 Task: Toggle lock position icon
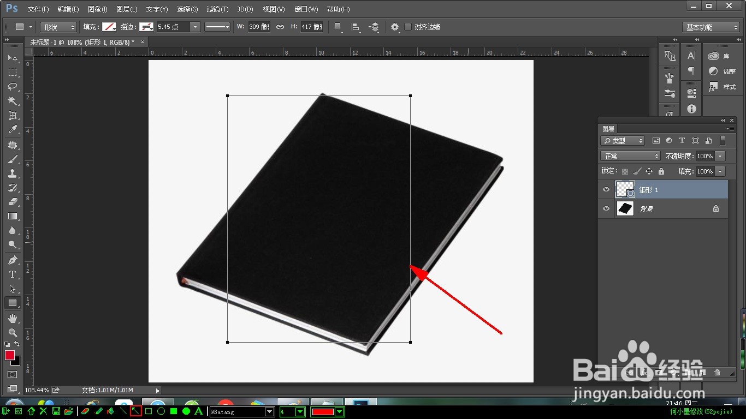(x=649, y=171)
